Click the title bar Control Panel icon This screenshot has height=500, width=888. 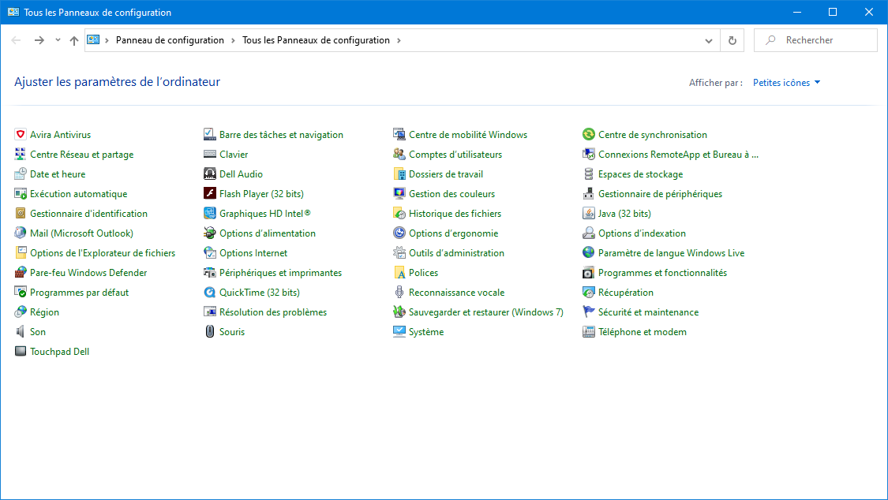click(x=13, y=12)
